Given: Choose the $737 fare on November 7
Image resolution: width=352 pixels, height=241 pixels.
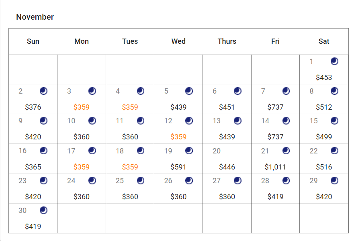Looking at the screenshot, I should (x=275, y=107).
